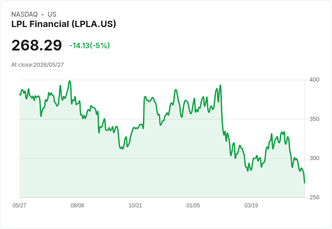The width and height of the screenshot is (332, 229).
Task: Select the 08/08 x-axis date label
Action: click(x=77, y=205)
